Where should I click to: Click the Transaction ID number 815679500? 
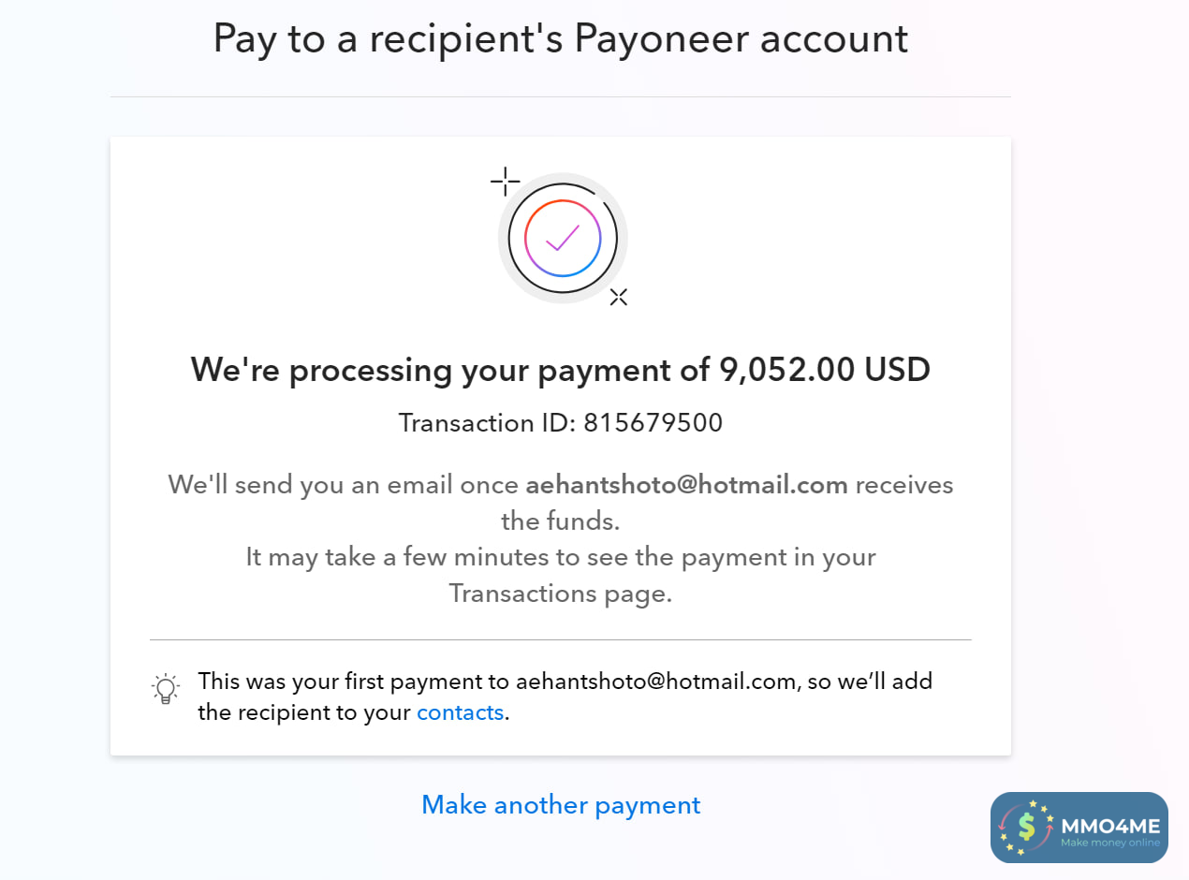click(x=653, y=423)
